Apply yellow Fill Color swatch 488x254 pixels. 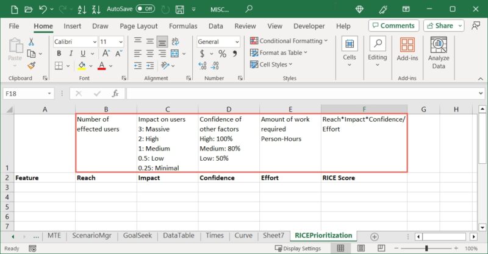82,66
